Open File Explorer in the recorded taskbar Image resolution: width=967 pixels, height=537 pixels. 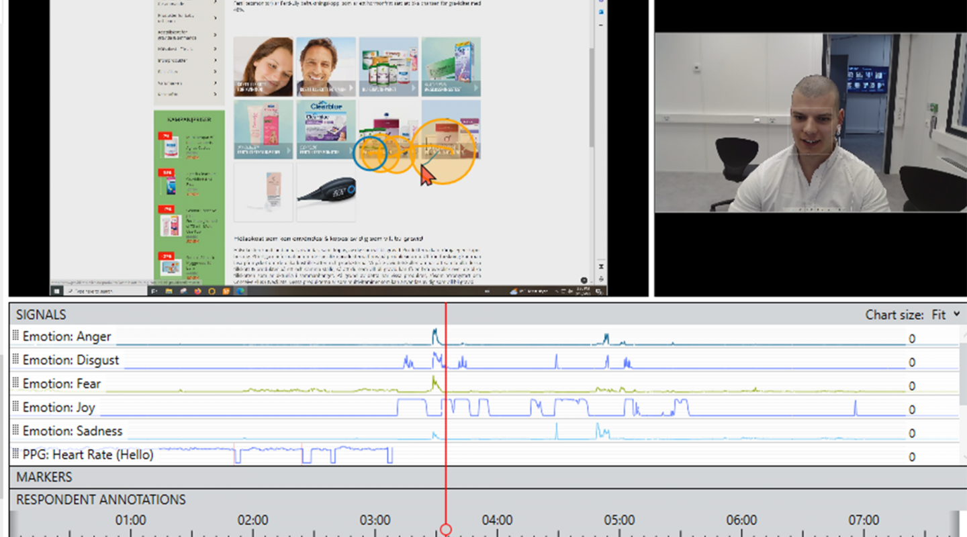click(x=170, y=291)
